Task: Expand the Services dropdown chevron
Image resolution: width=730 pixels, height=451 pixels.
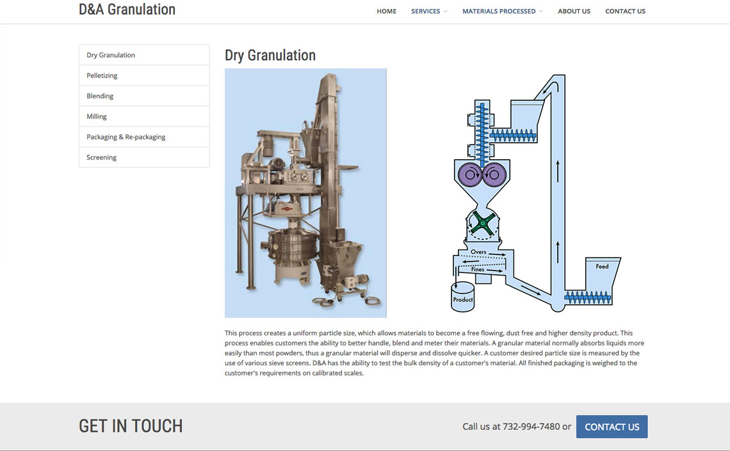Action: [446, 12]
